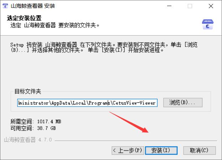Click the 安装(I) button to start installing

coord(161,150)
